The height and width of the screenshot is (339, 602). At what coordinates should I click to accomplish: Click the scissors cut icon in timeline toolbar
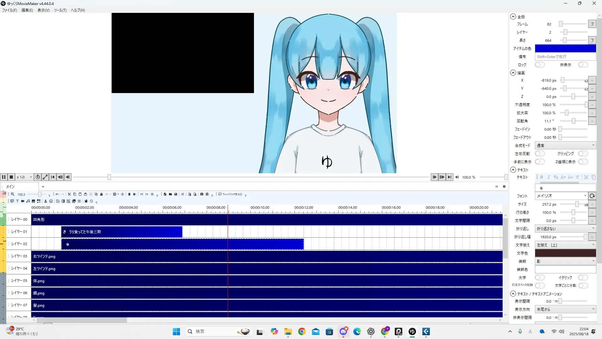[69, 194]
